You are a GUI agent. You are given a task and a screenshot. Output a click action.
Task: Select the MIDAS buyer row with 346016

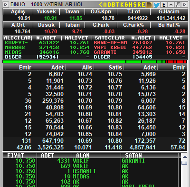[47, 52]
